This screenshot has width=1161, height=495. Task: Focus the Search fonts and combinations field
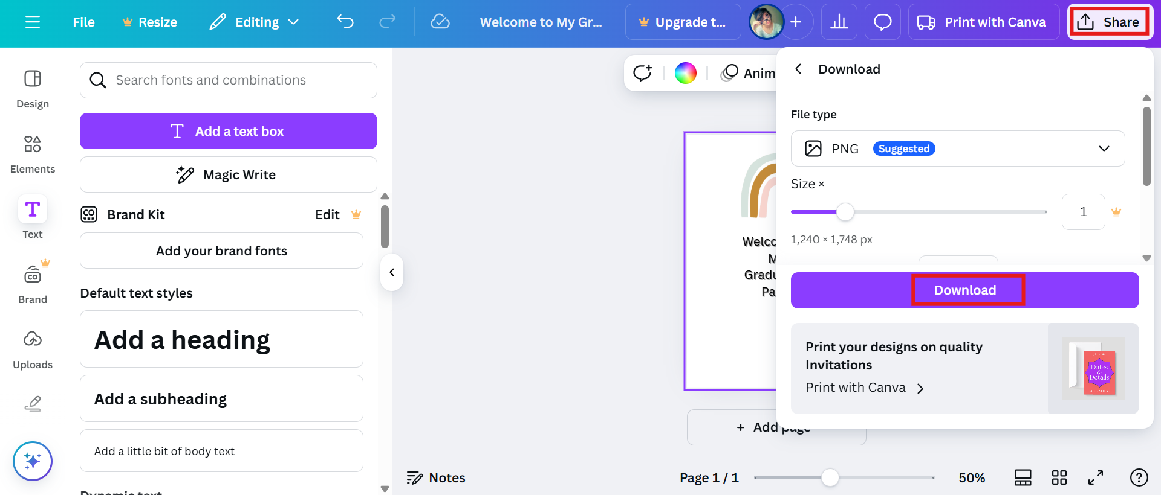[x=229, y=80]
